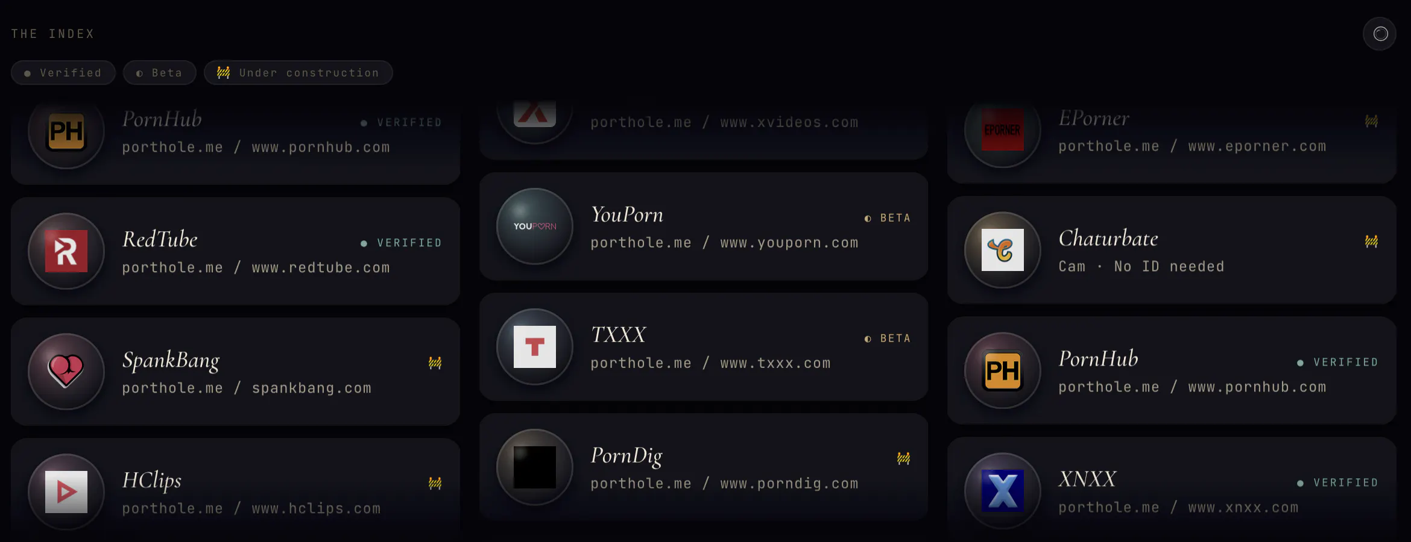Click the construction badge on Chaturbate card
Viewport: 1411px width, 542px height.
tap(1371, 241)
